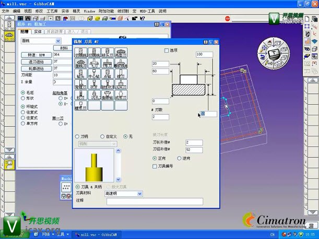Screen dimensions: 319x239
Task: Select the 壳型刀 shell mill tool type
Action: [x=121, y=53]
